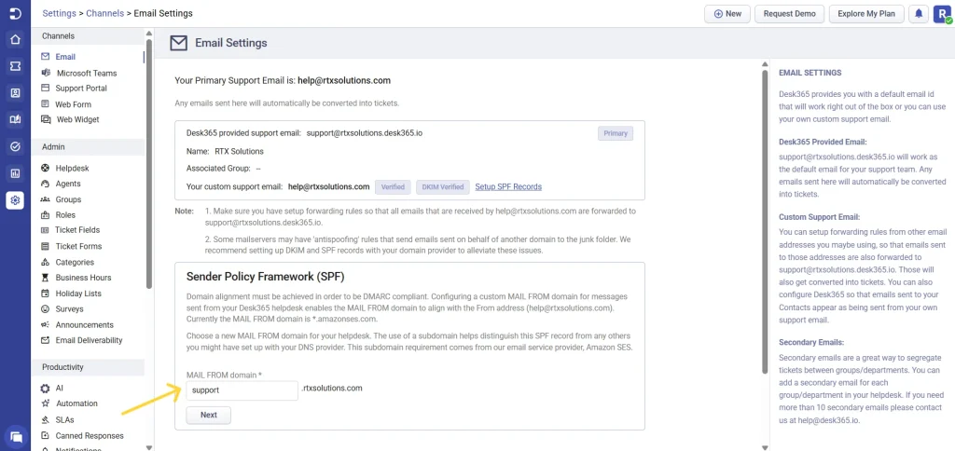Viewport: 955px width, 451px height.
Task: Click the Explore My Plan button
Action: coord(866,13)
